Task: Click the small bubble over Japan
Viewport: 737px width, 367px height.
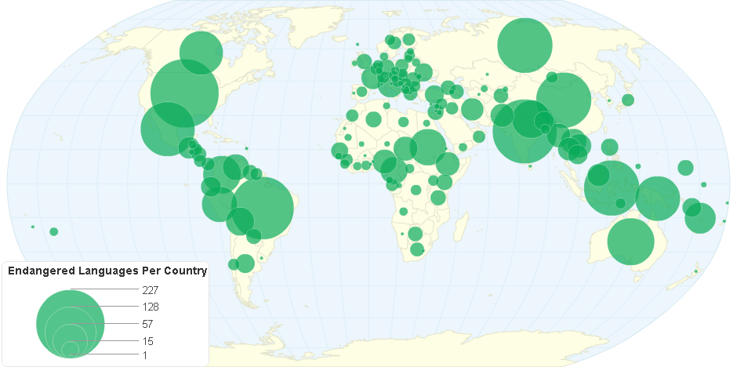Action: click(x=627, y=100)
